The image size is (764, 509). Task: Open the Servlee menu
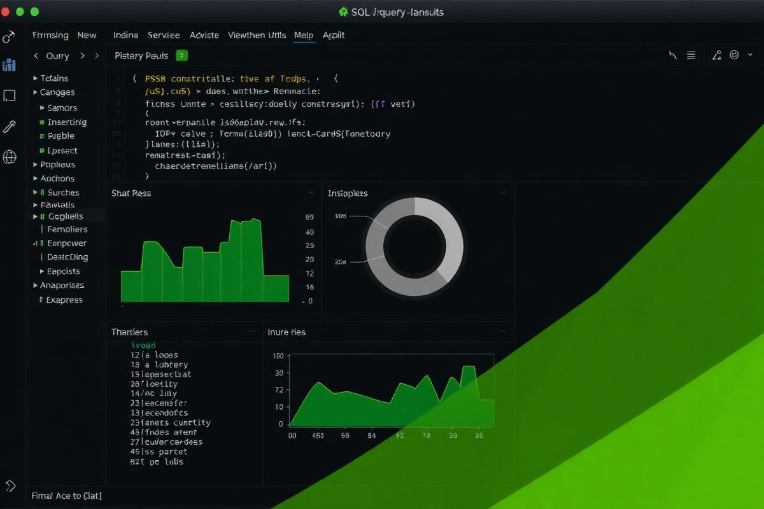(164, 35)
